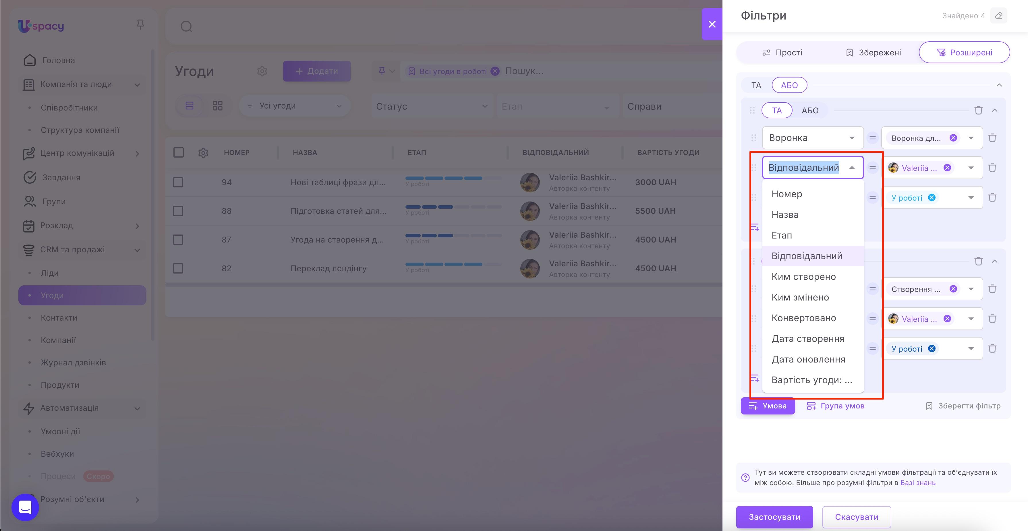1028x531 pixels.
Task: Open the chat widget in bottom left
Action: coord(25,507)
